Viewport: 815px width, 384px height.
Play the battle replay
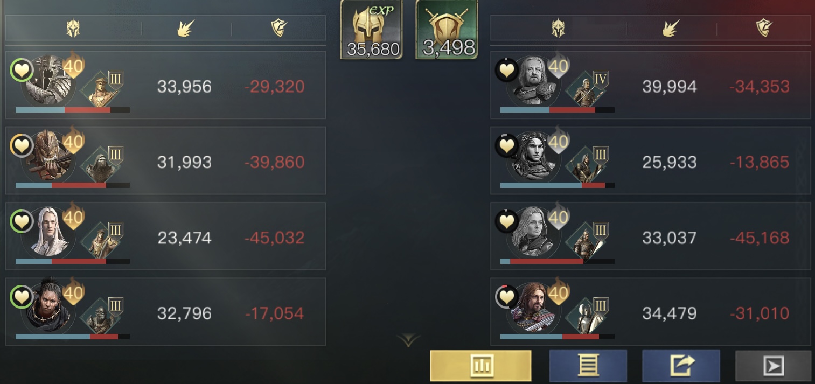773,366
